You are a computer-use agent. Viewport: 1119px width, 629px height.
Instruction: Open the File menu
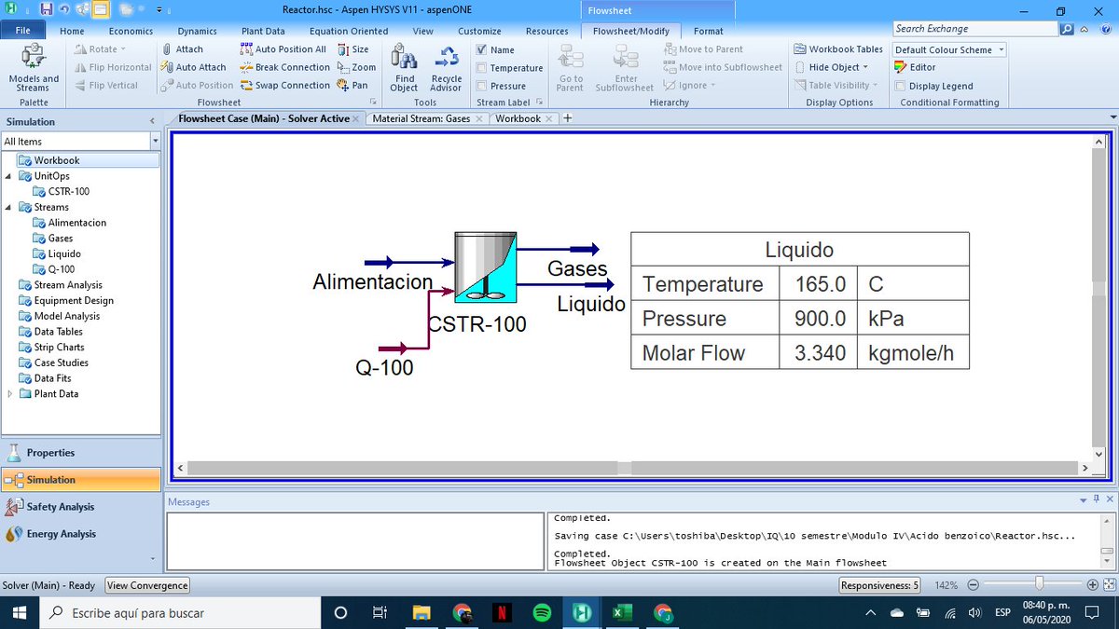click(23, 31)
